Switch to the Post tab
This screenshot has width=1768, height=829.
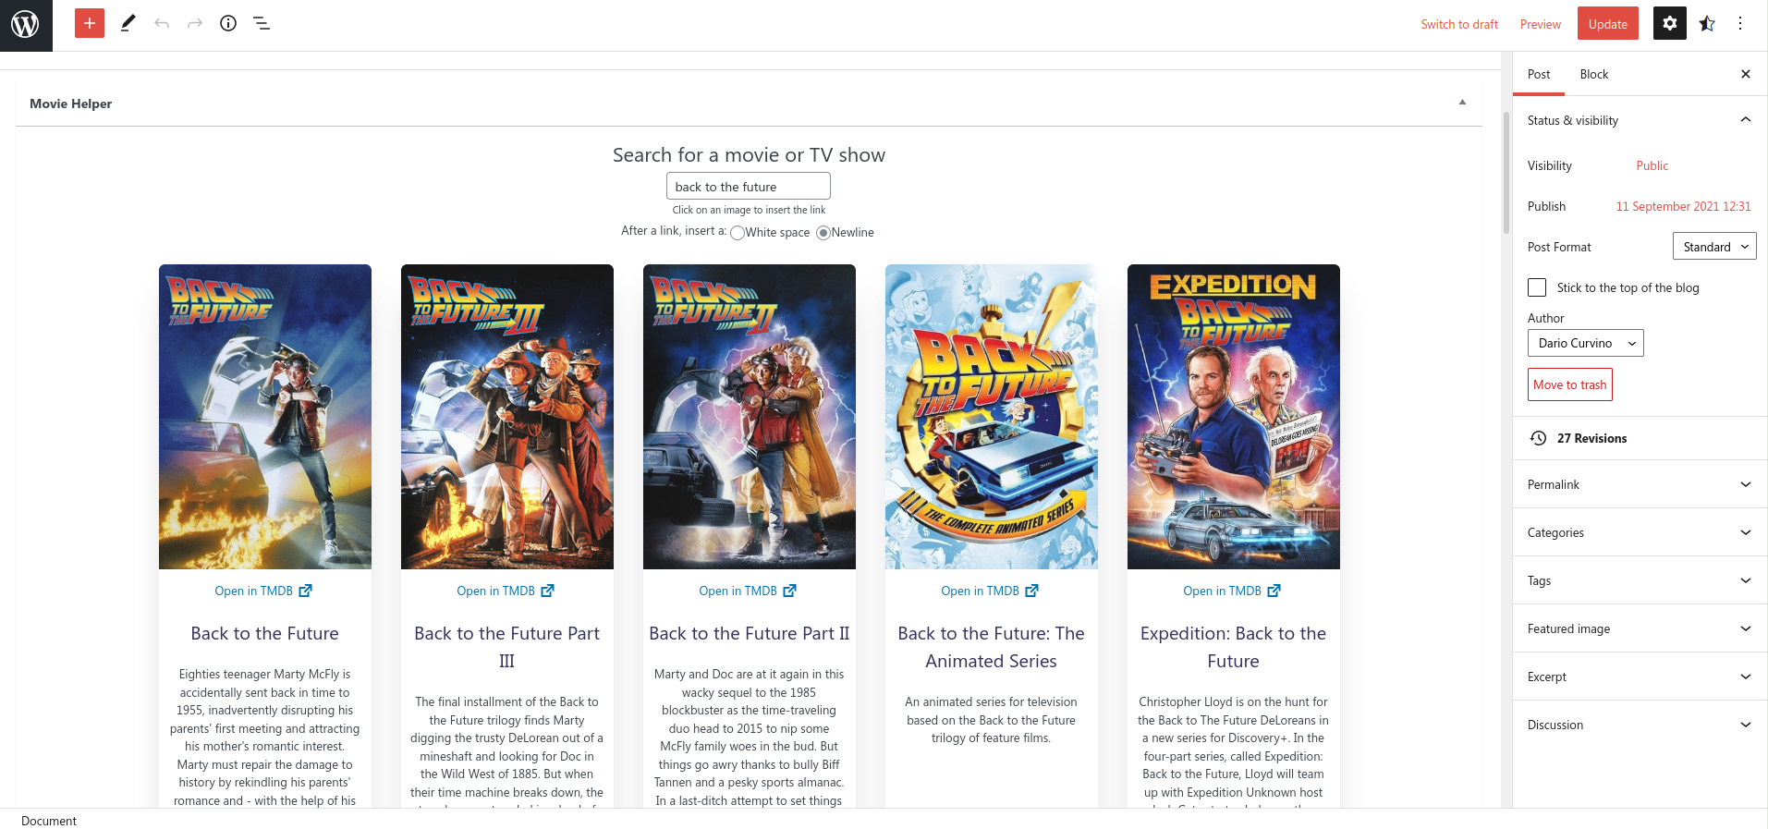(x=1539, y=74)
